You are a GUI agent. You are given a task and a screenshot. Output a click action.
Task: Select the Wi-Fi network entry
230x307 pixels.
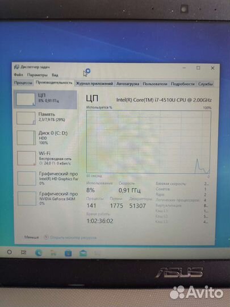tap(47, 158)
